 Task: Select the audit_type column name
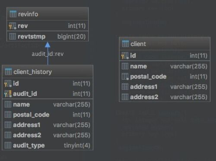coord(29,146)
